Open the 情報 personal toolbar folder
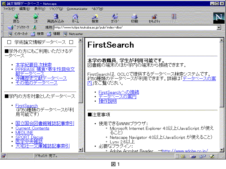This screenshot has height=169, width=226. (x=53, y=34)
